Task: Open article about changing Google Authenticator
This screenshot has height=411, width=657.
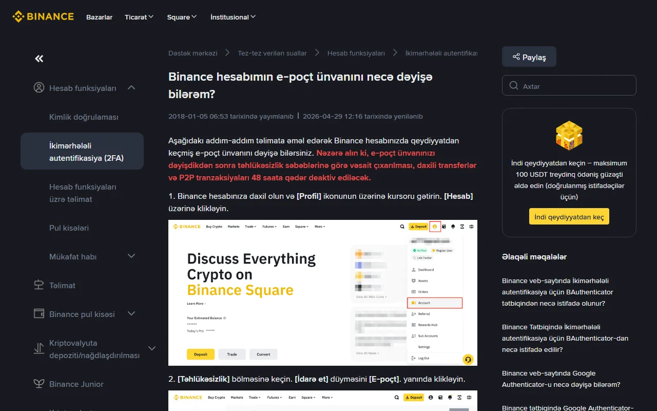Action: pos(562,379)
